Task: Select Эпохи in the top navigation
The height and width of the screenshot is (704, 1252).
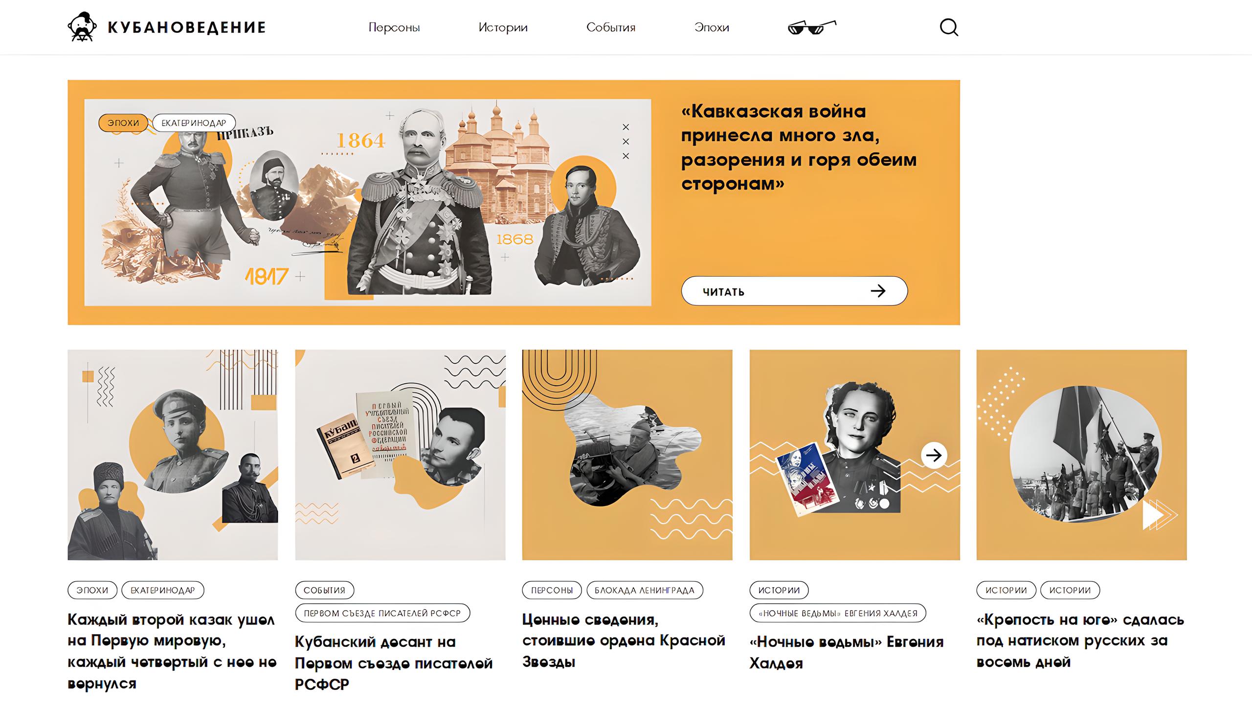Action: [712, 27]
